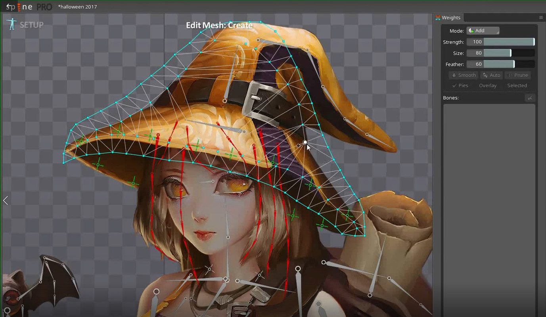Click the SETUP mode label
The height and width of the screenshot is (317, 546).
(x=31, y=25)
